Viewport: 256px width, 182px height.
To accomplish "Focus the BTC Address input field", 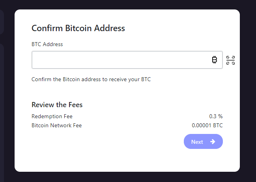I will tap(127, 60).
